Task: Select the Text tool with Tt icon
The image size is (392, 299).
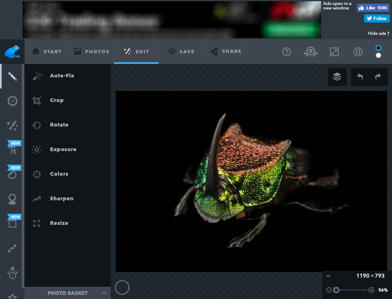Action: pyautogui.click(x=12, y=149)
